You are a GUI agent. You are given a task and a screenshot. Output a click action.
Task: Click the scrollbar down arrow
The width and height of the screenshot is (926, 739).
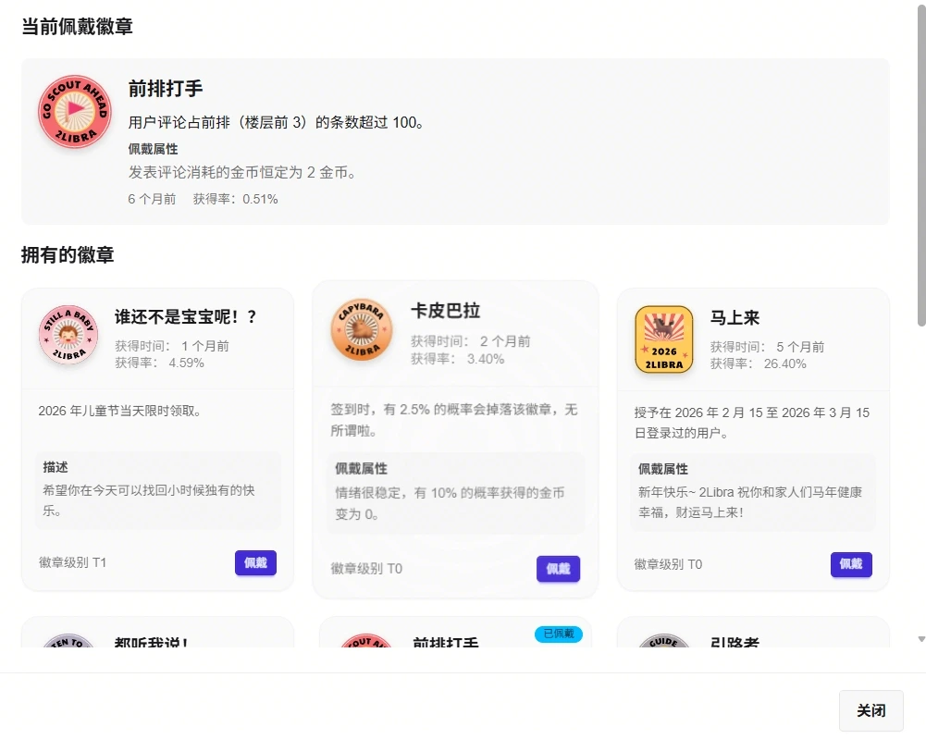[921, 639]
